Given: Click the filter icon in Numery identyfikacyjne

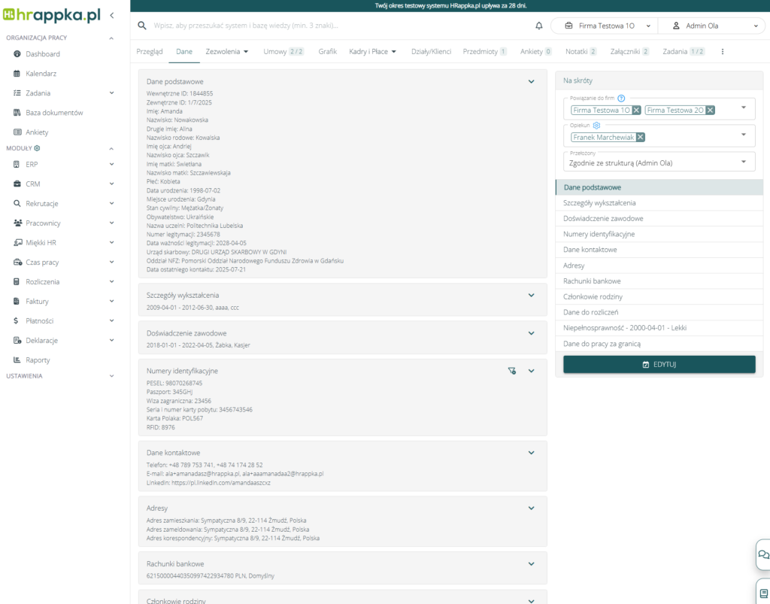Looking at the screenshot, I should point(512,371).
